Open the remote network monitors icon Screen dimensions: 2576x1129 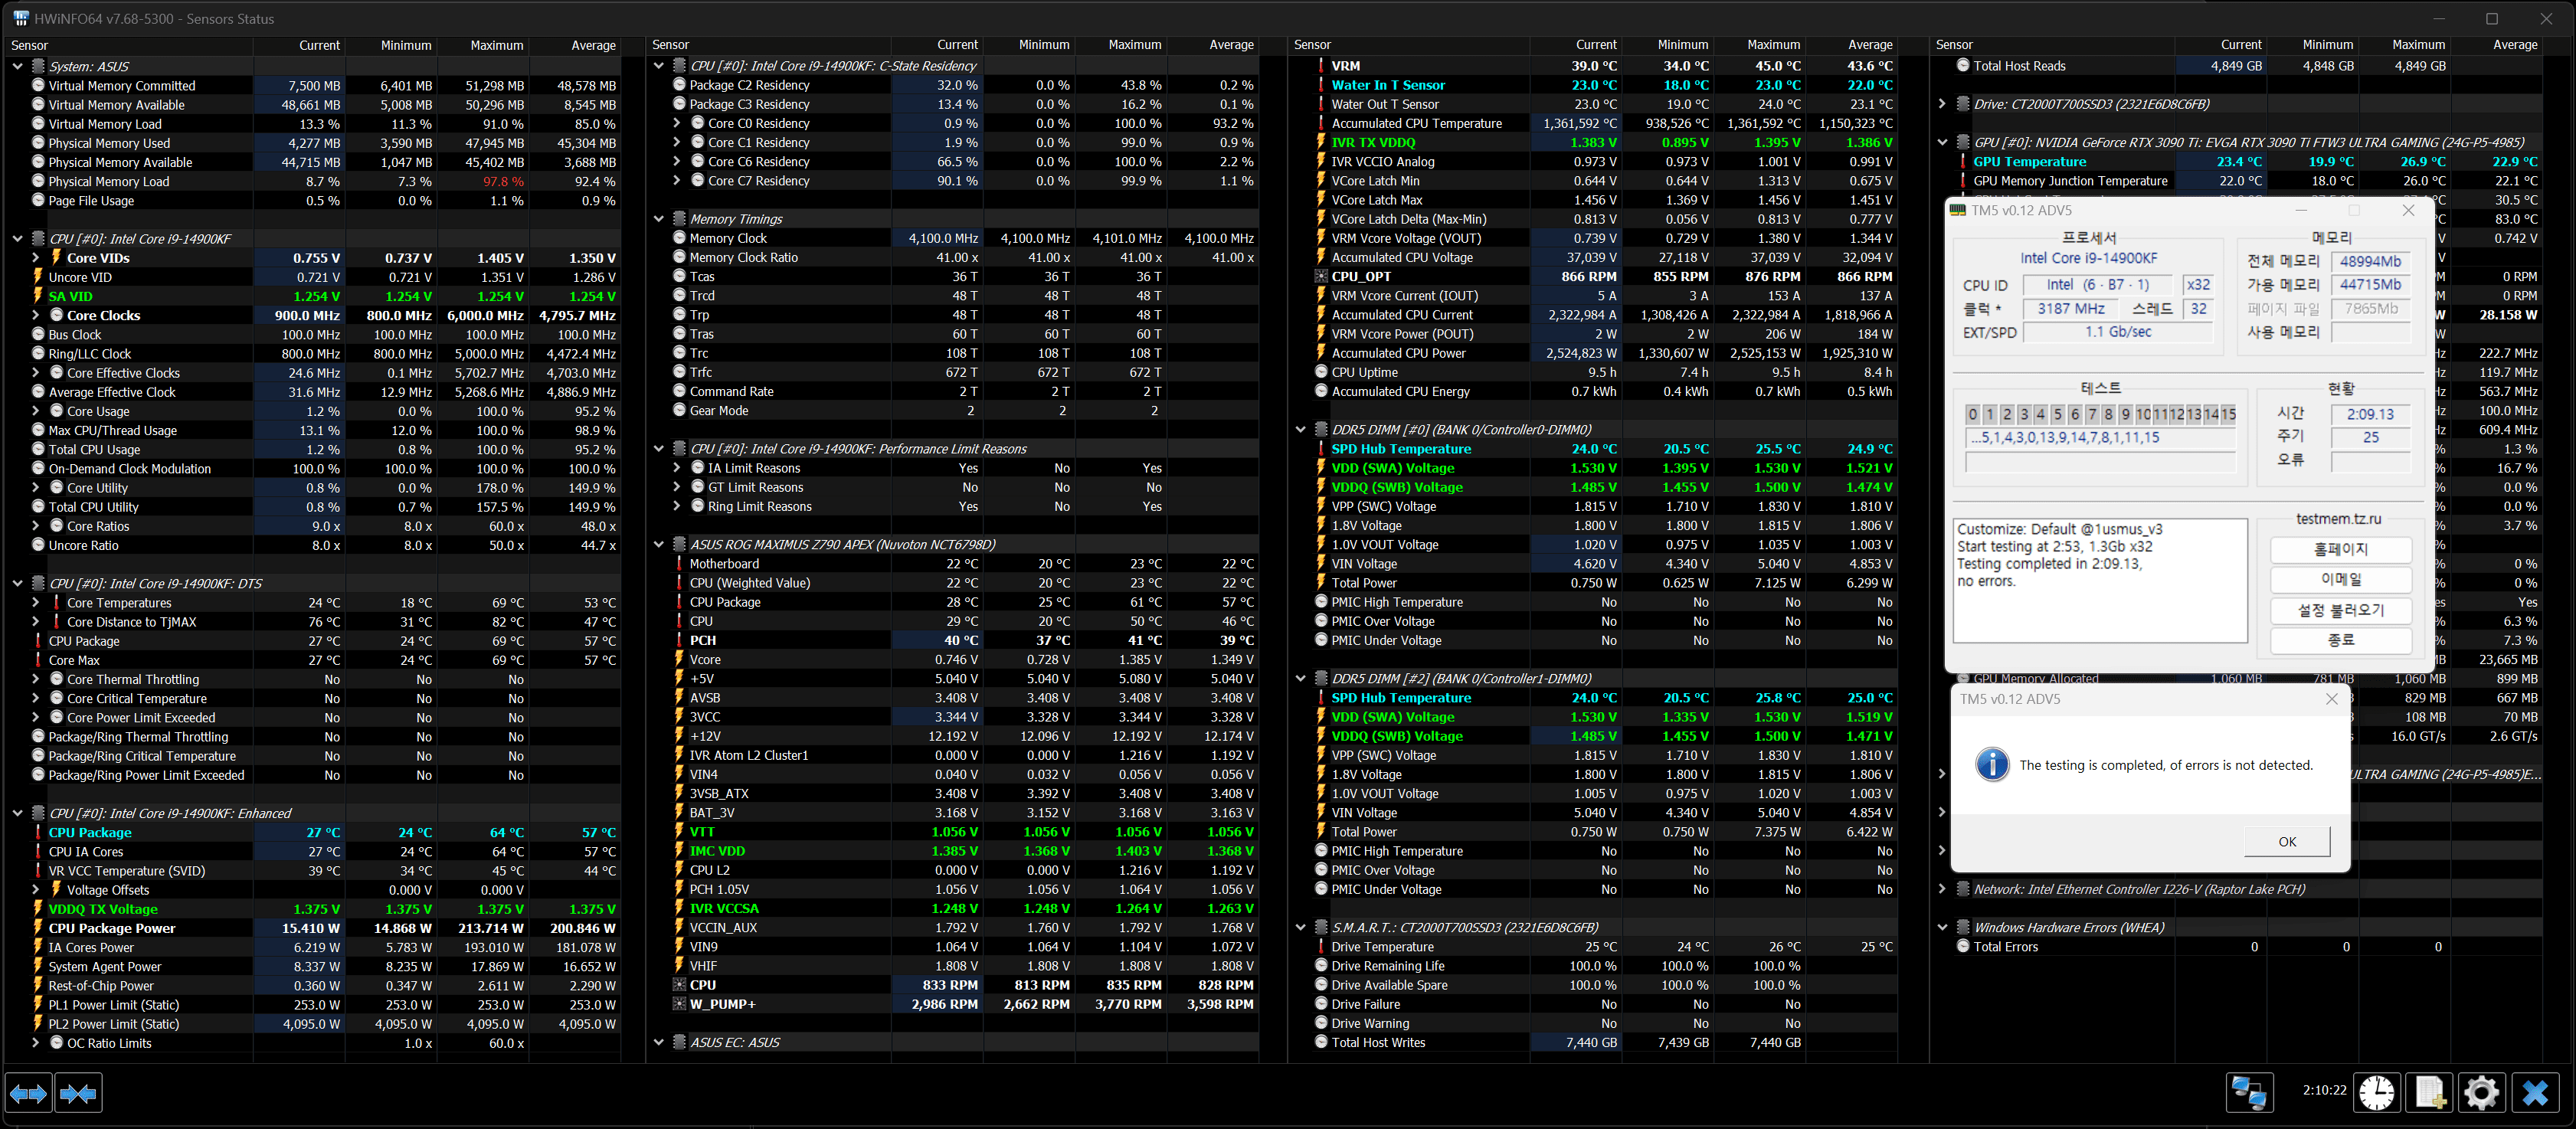coord(2249,1092)
